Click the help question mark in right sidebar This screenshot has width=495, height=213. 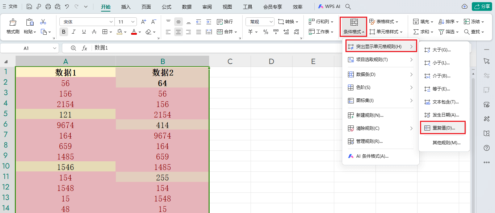(x=487, y=148)
